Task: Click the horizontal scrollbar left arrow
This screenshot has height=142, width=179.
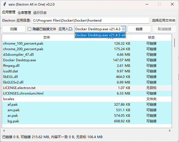Action: 4,131
